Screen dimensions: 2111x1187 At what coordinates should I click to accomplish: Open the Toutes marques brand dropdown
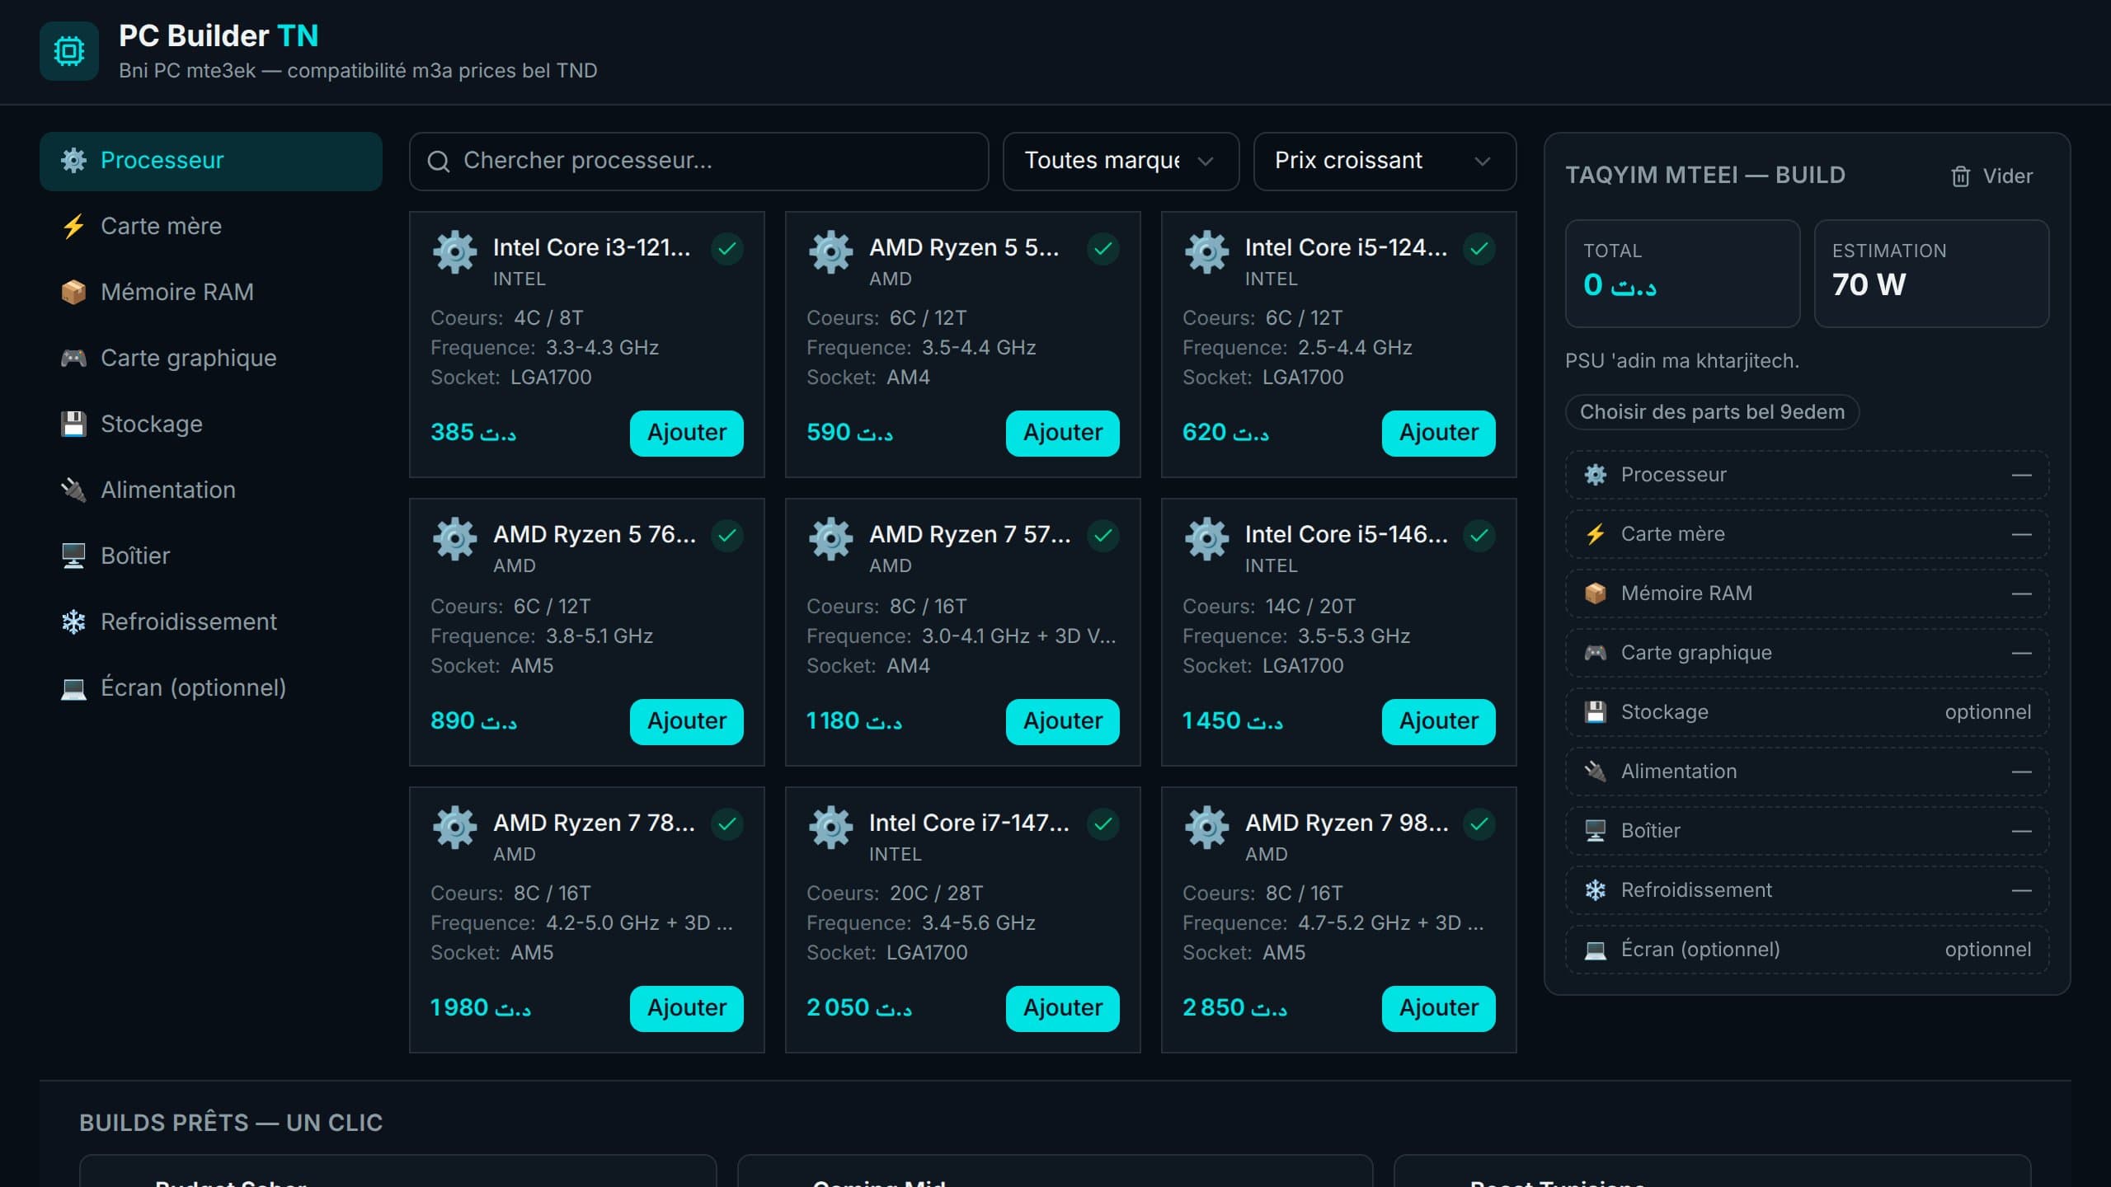[x=1121, y=161]
